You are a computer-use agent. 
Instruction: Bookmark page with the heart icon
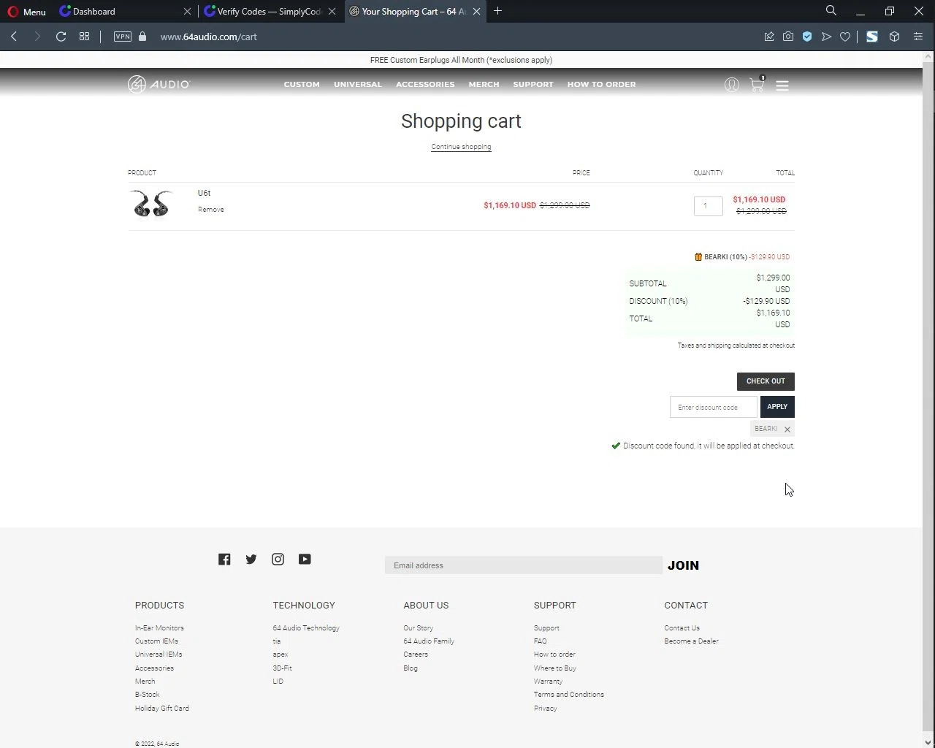pyautogui.click(x=845, y=37)
